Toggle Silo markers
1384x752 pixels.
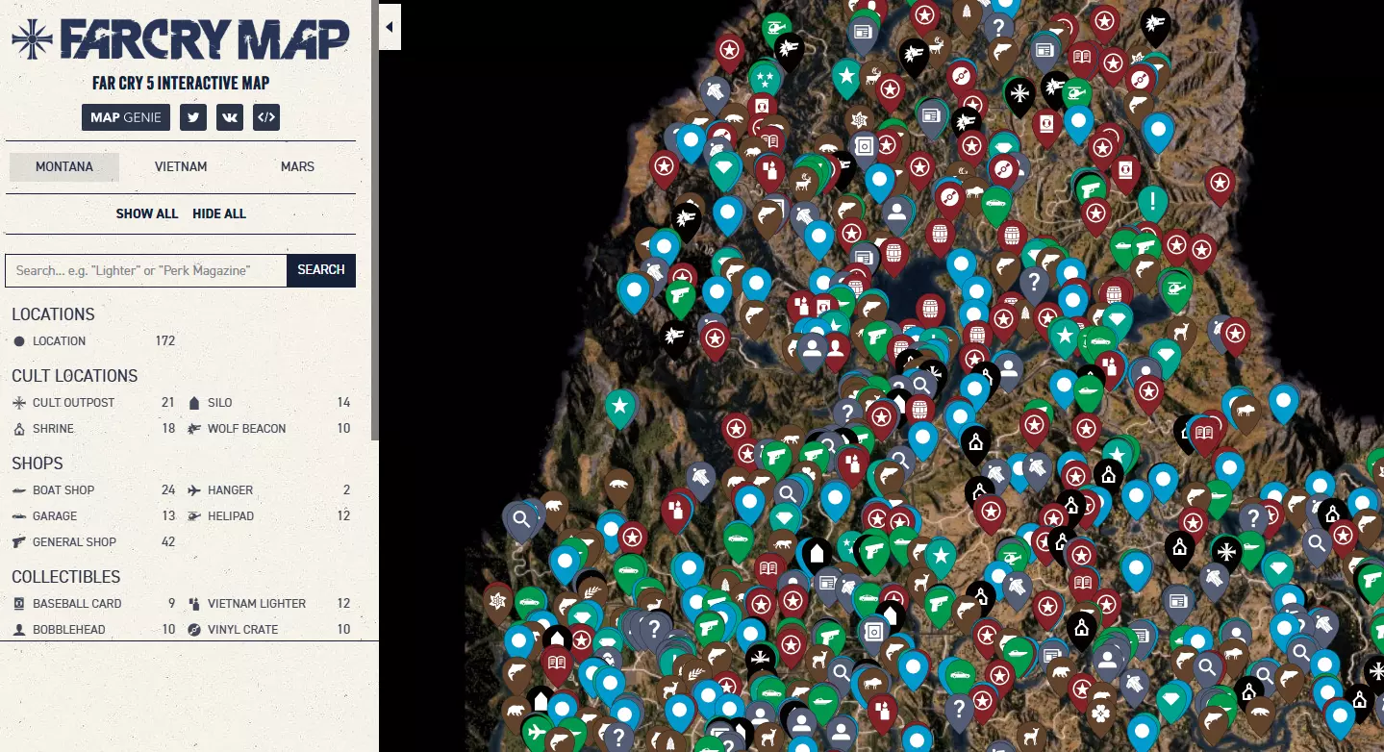269,403
